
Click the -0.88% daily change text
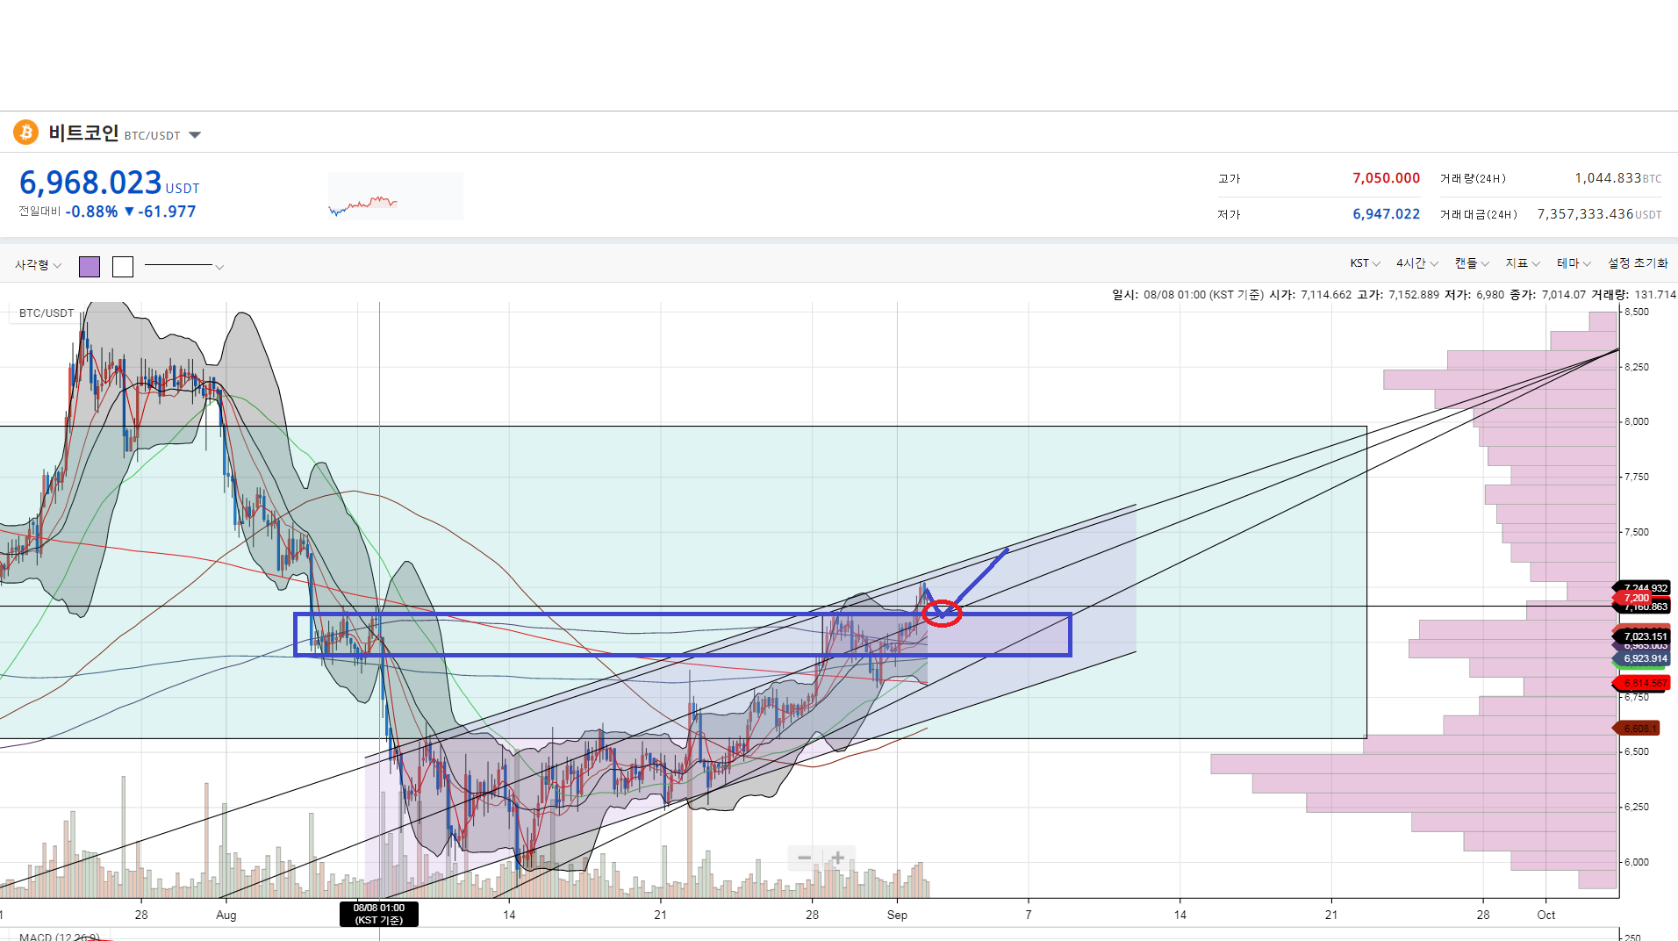tap(91, 212)
